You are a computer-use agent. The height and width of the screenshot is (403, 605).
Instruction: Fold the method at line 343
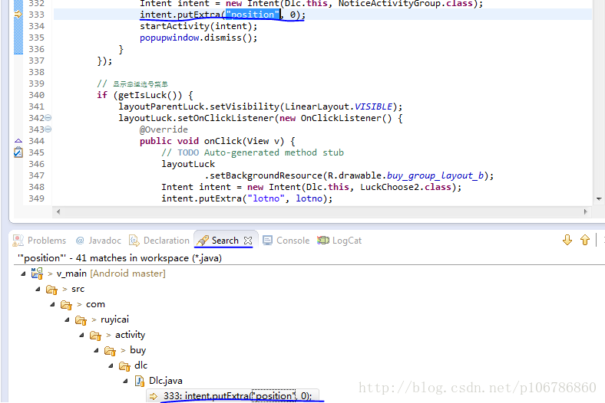[48, 129]
